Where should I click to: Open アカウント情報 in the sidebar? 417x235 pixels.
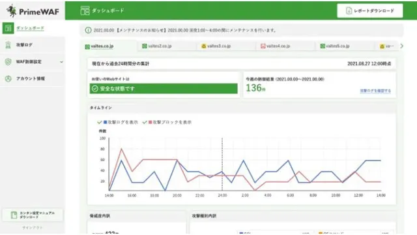[31, 78]
